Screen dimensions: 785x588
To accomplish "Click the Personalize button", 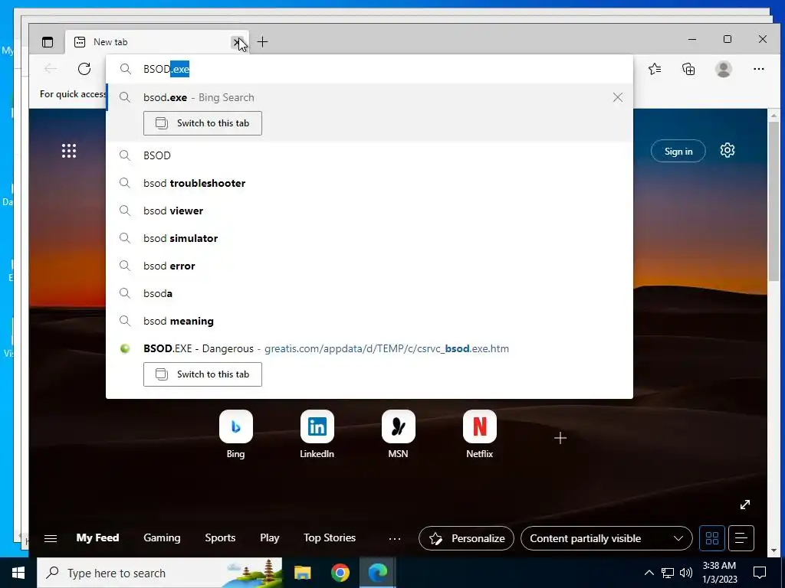I will [466, 538].
